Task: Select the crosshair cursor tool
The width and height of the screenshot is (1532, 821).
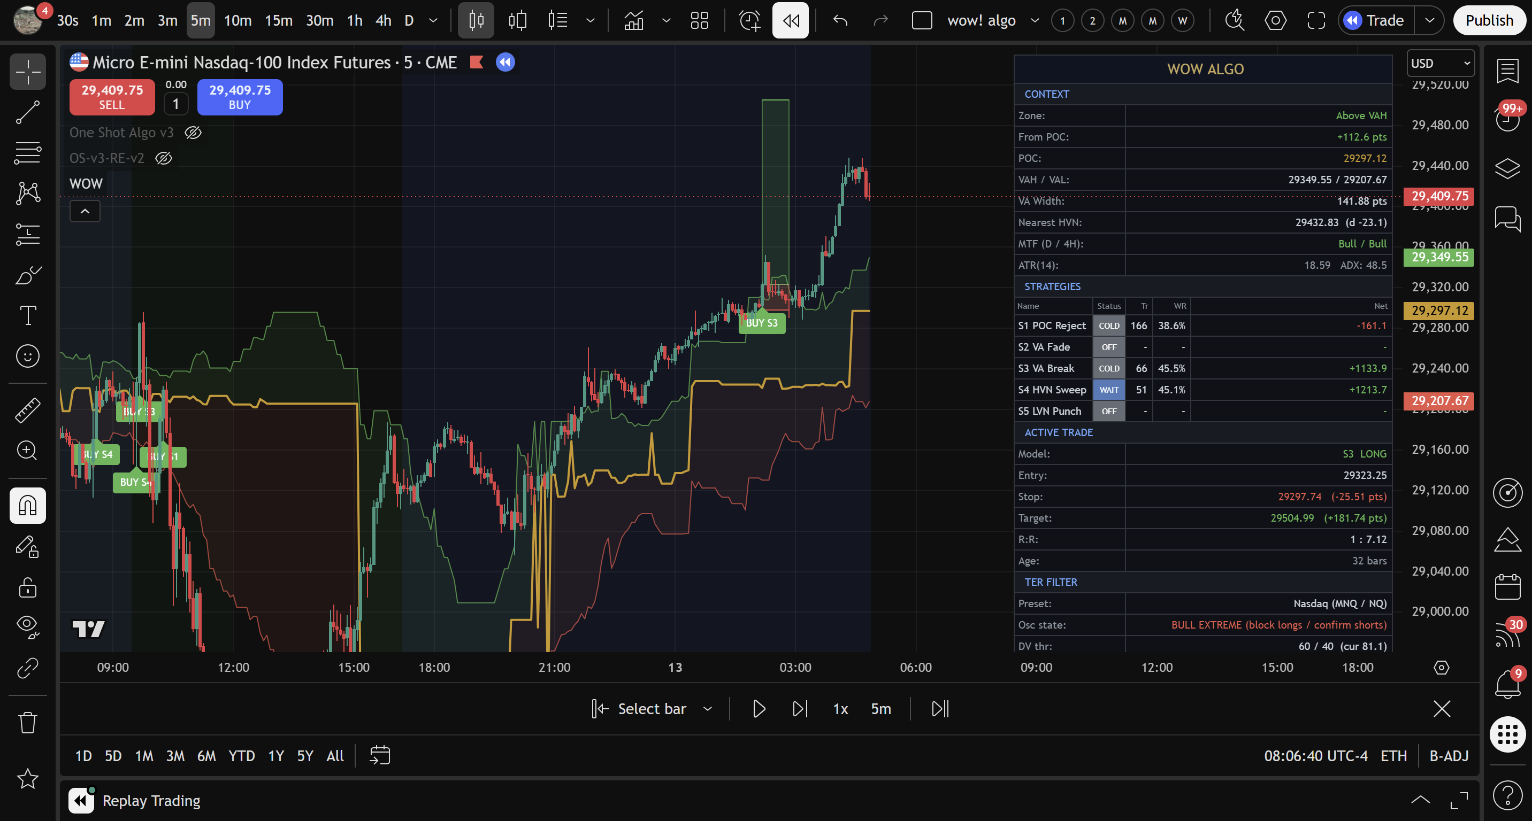Action: (27, 72)
